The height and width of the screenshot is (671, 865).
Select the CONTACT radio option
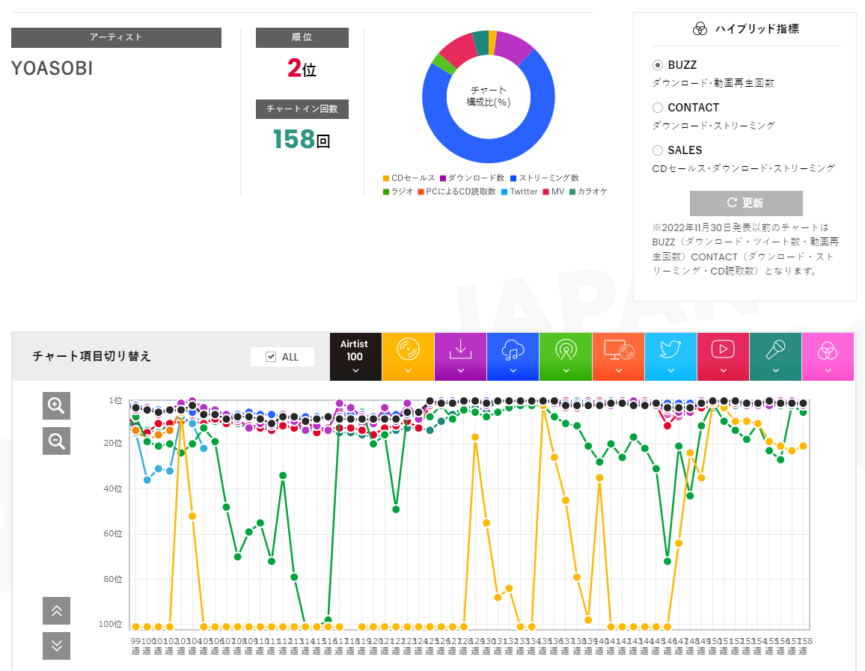tap(658, 108)
